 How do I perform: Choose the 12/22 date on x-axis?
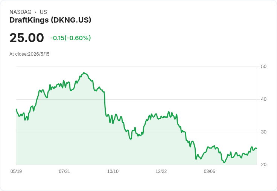tap(161, 171)
